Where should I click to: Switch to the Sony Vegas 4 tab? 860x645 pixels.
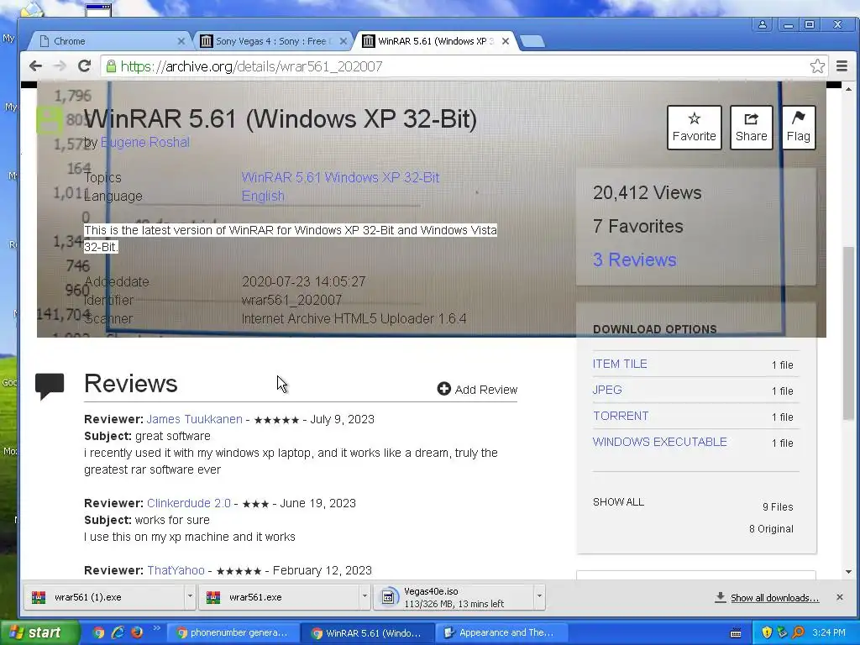tap(273, 41)
